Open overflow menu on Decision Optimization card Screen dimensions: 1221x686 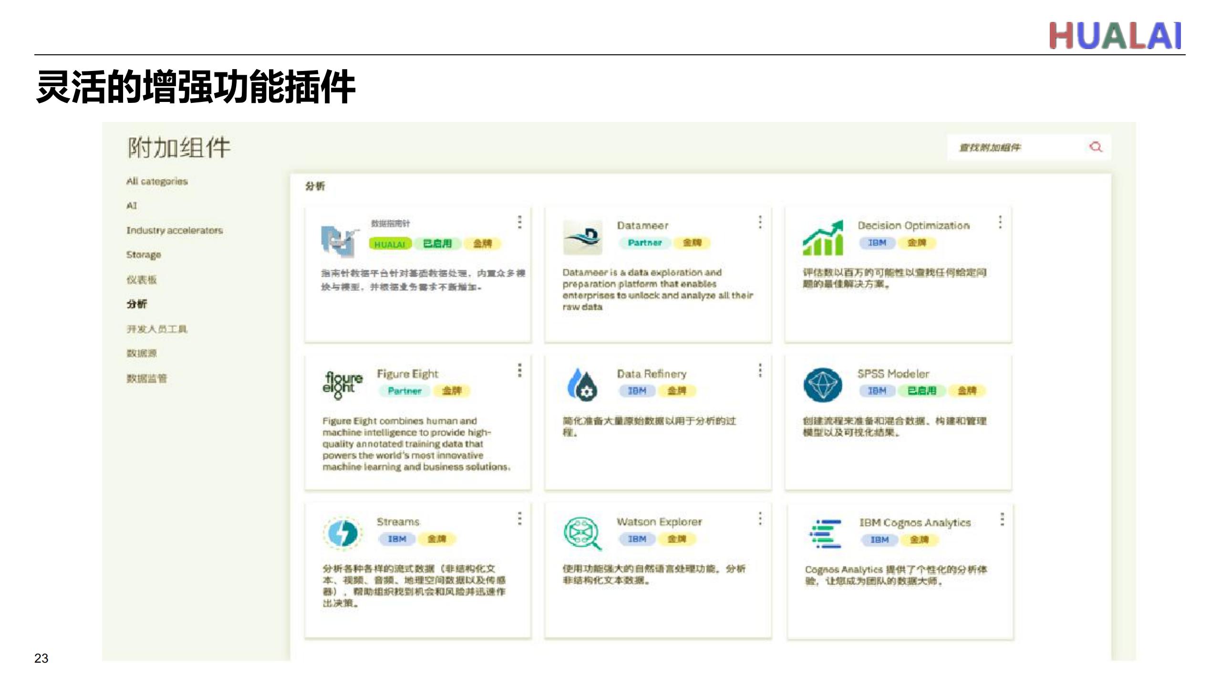click(1000, 222)
